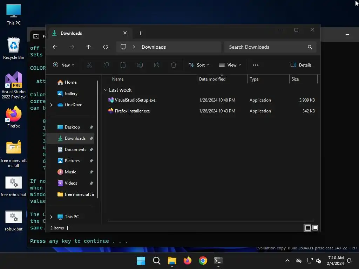Click the forward navigation arrow
Viewport: 359px width, 269px height.
72,47
